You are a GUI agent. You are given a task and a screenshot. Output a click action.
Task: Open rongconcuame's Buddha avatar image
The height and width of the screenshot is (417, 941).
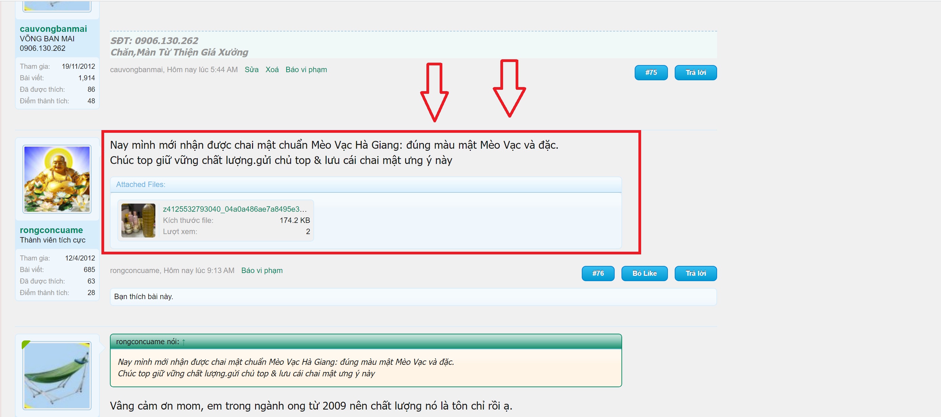click(57, 179)
